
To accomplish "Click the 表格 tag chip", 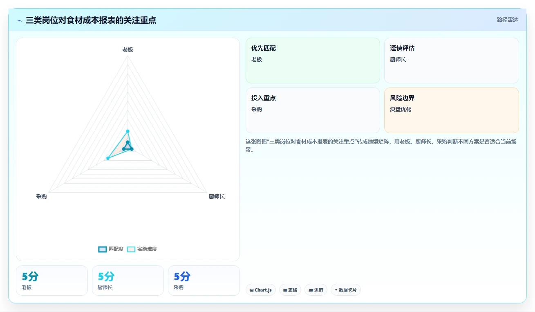I will pyautogui.click(x=290, y=290).
